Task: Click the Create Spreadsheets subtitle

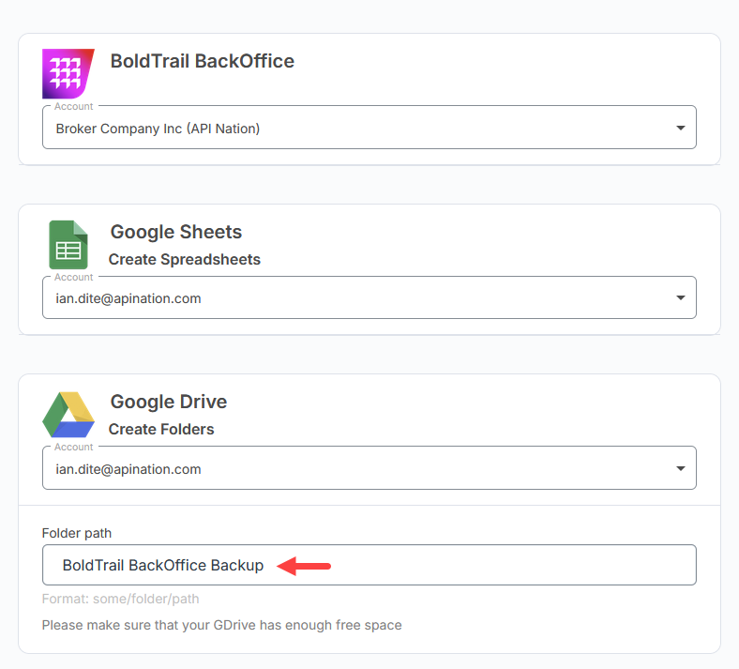Action: (x=184, y=259)
